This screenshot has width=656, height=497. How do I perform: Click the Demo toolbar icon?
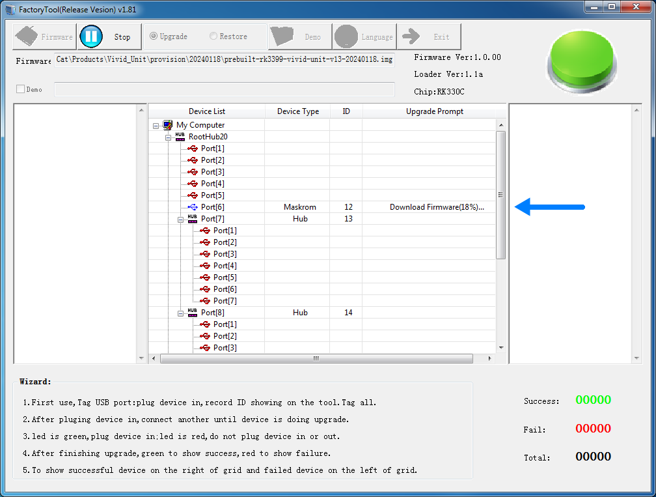click(283, 37)
